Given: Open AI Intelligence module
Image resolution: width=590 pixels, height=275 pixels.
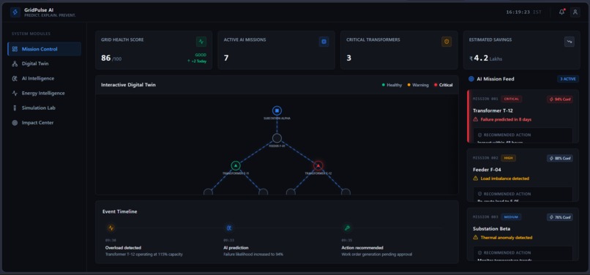Looking at the screenshot, I should (x=44, y=78).
